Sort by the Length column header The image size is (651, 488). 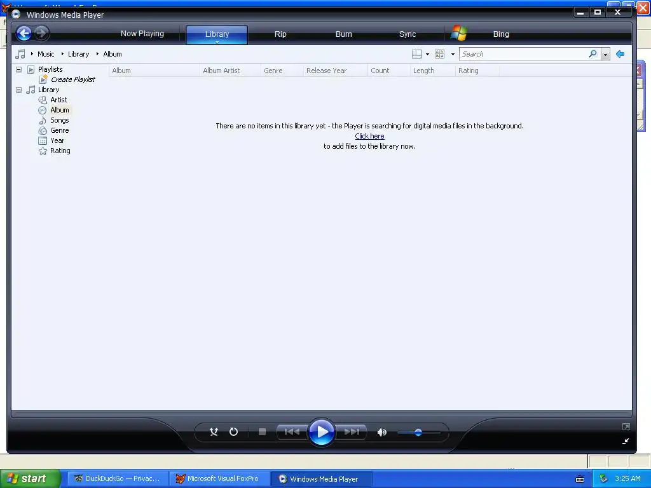click(432, 71)
